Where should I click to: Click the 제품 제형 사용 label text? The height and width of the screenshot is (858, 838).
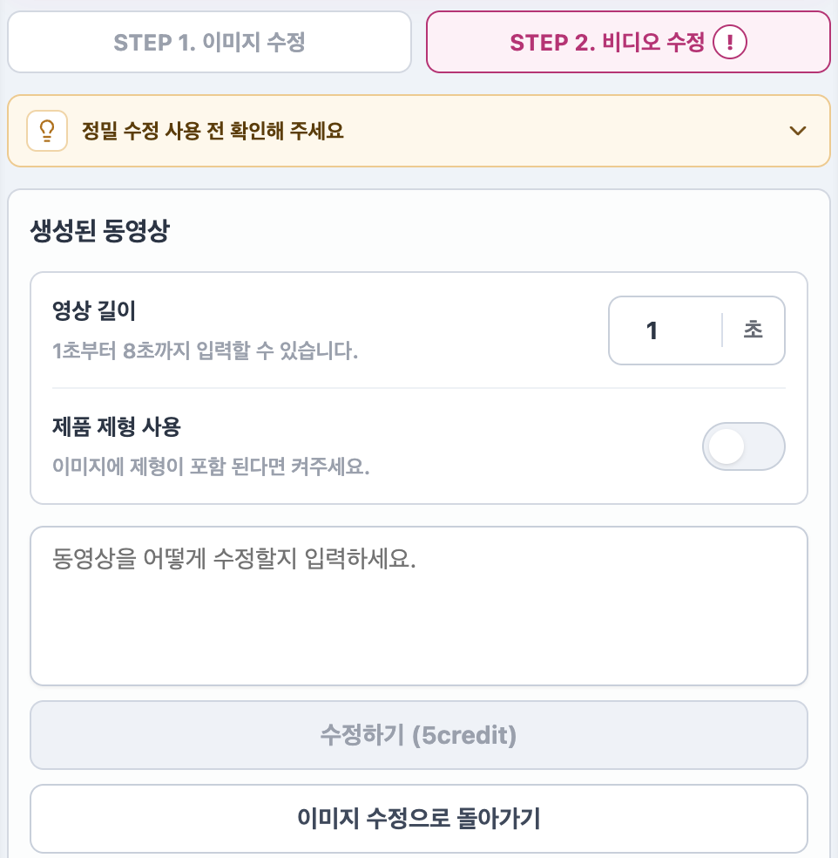(117, 426)
